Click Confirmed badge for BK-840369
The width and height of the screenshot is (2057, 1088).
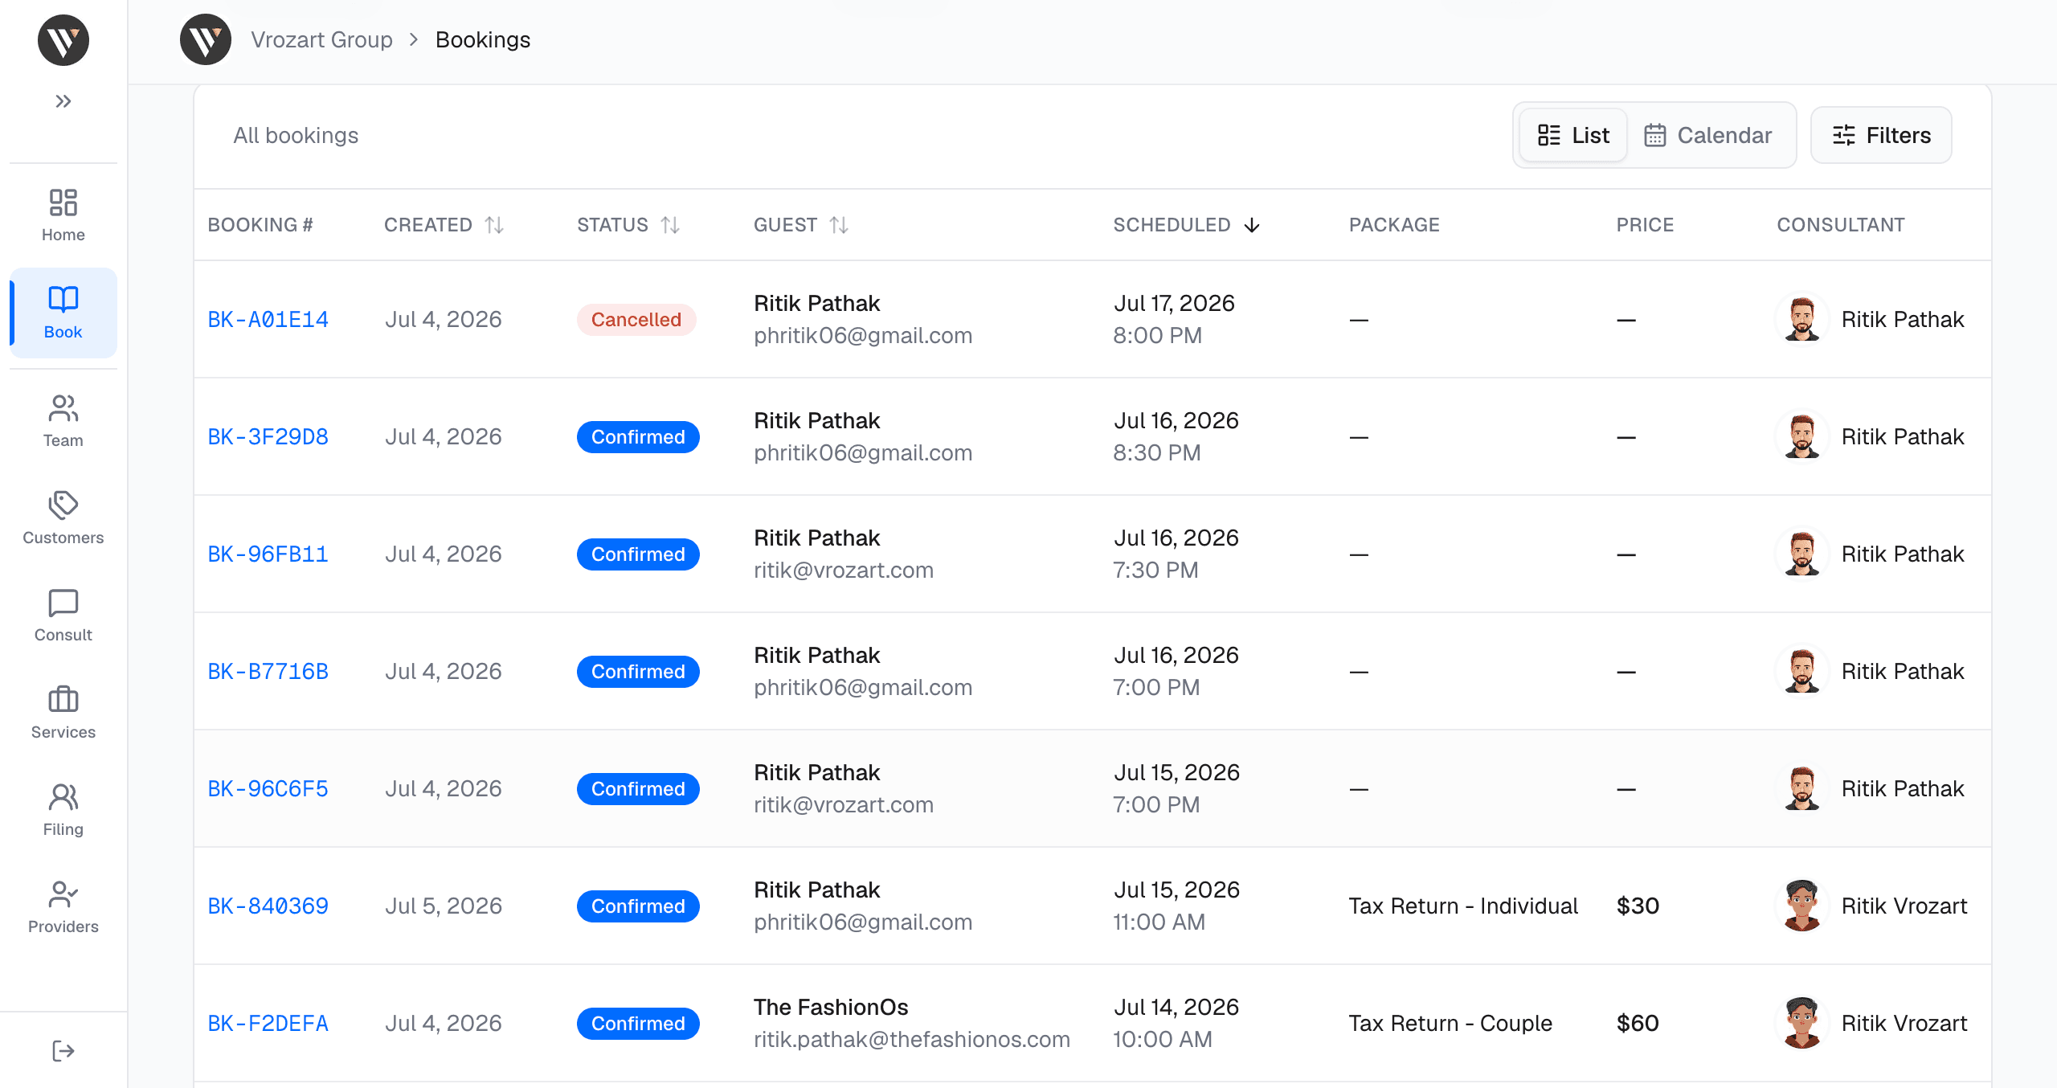[x=638, y=906]
